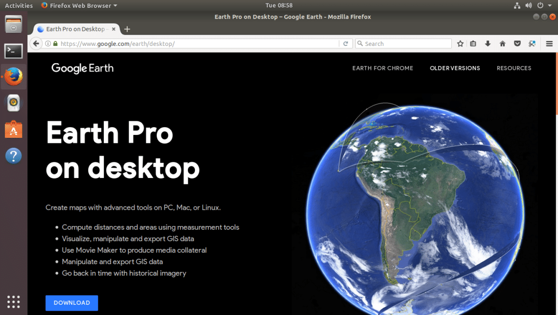Reload the page with the refresh icon
The width and height of the screenshot is (558, 315).
[346, 43]
